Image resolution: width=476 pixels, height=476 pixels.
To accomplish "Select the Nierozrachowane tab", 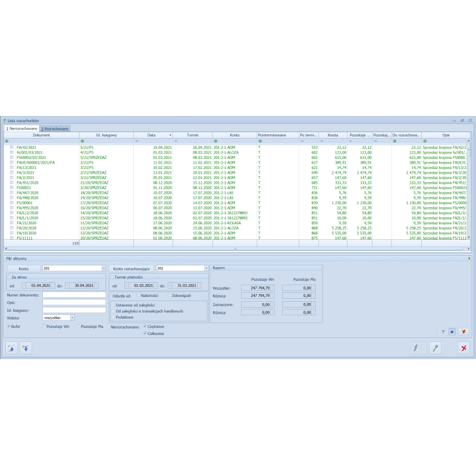I will [22, 129].
